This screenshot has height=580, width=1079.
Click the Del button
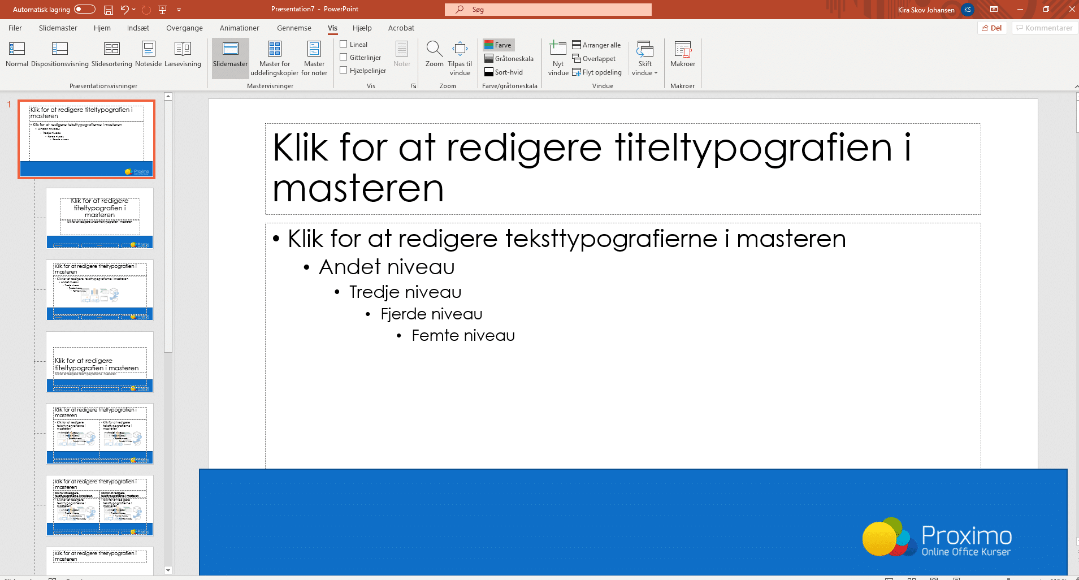click(x=992, y=28)
